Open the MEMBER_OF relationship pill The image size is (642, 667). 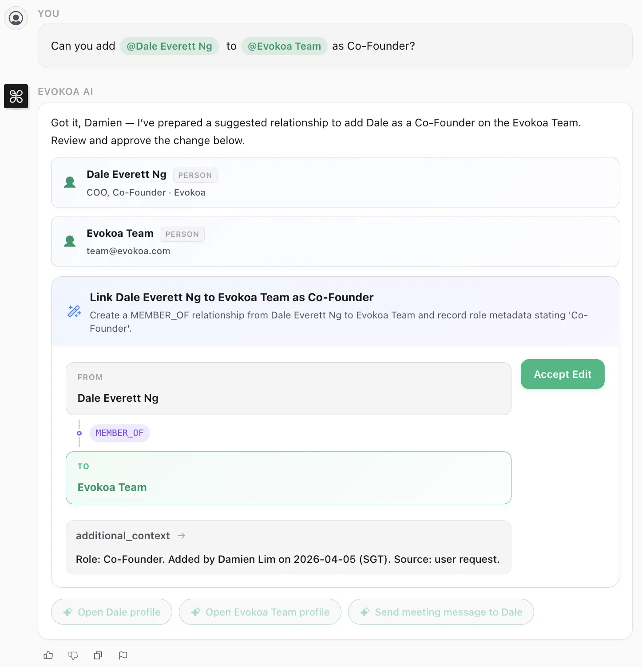point(119,433)
